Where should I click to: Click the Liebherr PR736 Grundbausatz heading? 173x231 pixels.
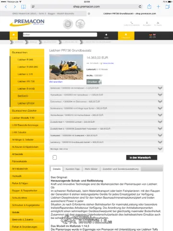point(70,51)
